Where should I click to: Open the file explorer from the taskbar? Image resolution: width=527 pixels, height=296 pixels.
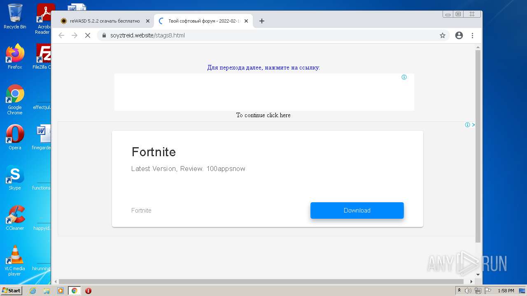[x=47, y=291]
